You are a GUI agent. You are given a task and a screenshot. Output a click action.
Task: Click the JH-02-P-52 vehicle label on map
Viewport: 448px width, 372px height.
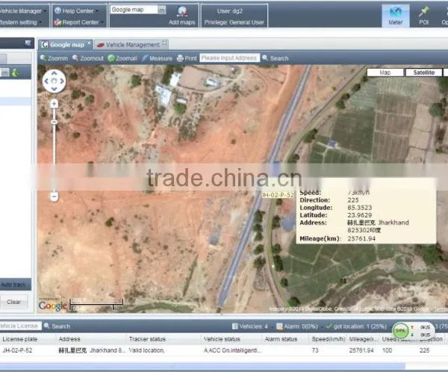tap(278, 195)
